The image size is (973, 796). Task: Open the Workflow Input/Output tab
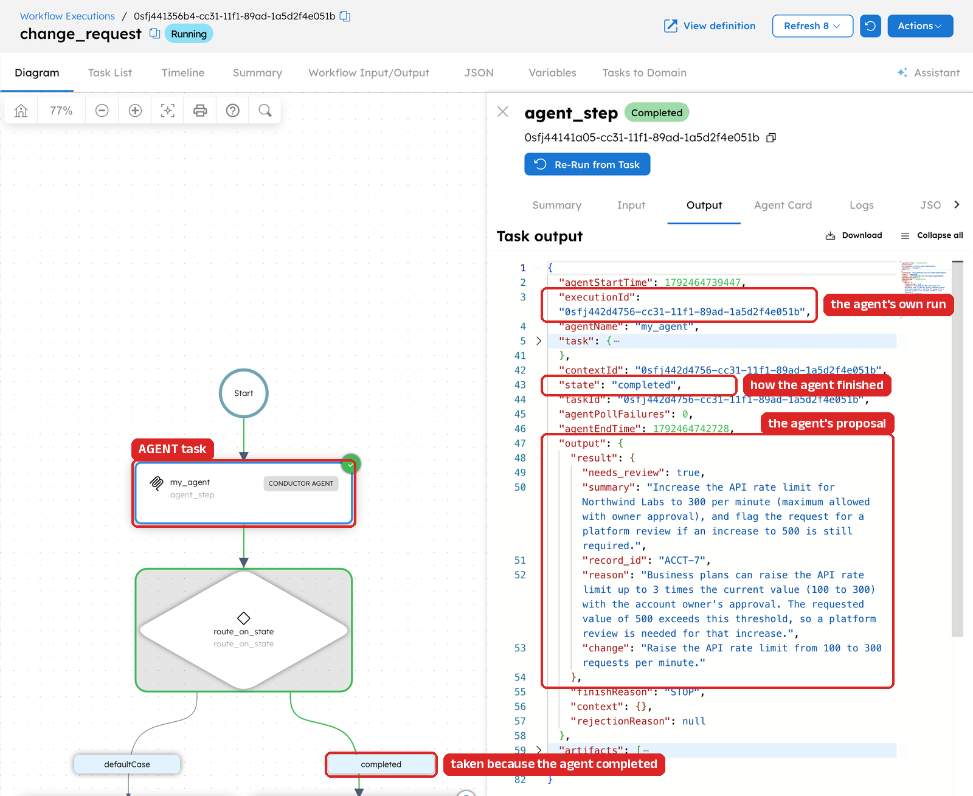(x=369, y=73)
